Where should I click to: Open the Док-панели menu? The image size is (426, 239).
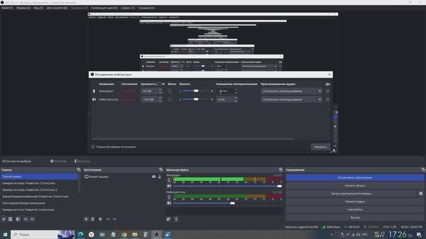point(57,8)
